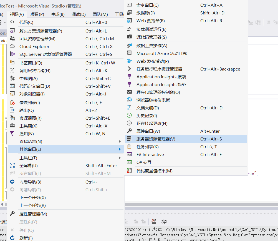
Task: Click the 错误列表 error list icon
Action: coord(12,102)
